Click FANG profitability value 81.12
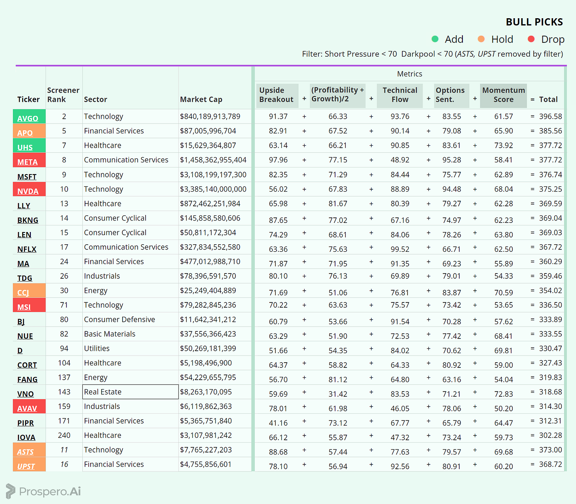The height and width of the screenshot is (504, 576). [338, 379]
